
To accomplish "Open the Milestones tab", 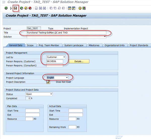I will (94, 45).
